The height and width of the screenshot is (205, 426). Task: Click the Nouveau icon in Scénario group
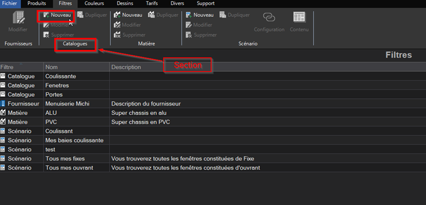189,15
